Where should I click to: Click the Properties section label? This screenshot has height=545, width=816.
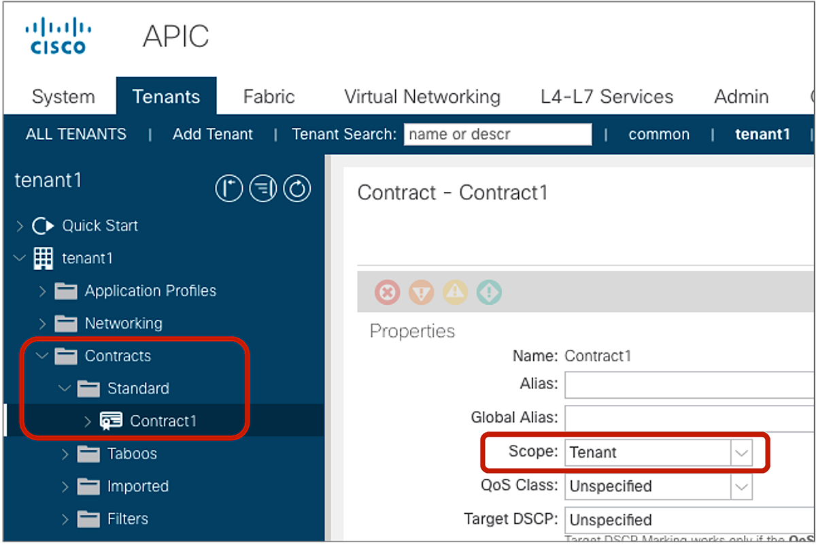click(x=412, y=331)
